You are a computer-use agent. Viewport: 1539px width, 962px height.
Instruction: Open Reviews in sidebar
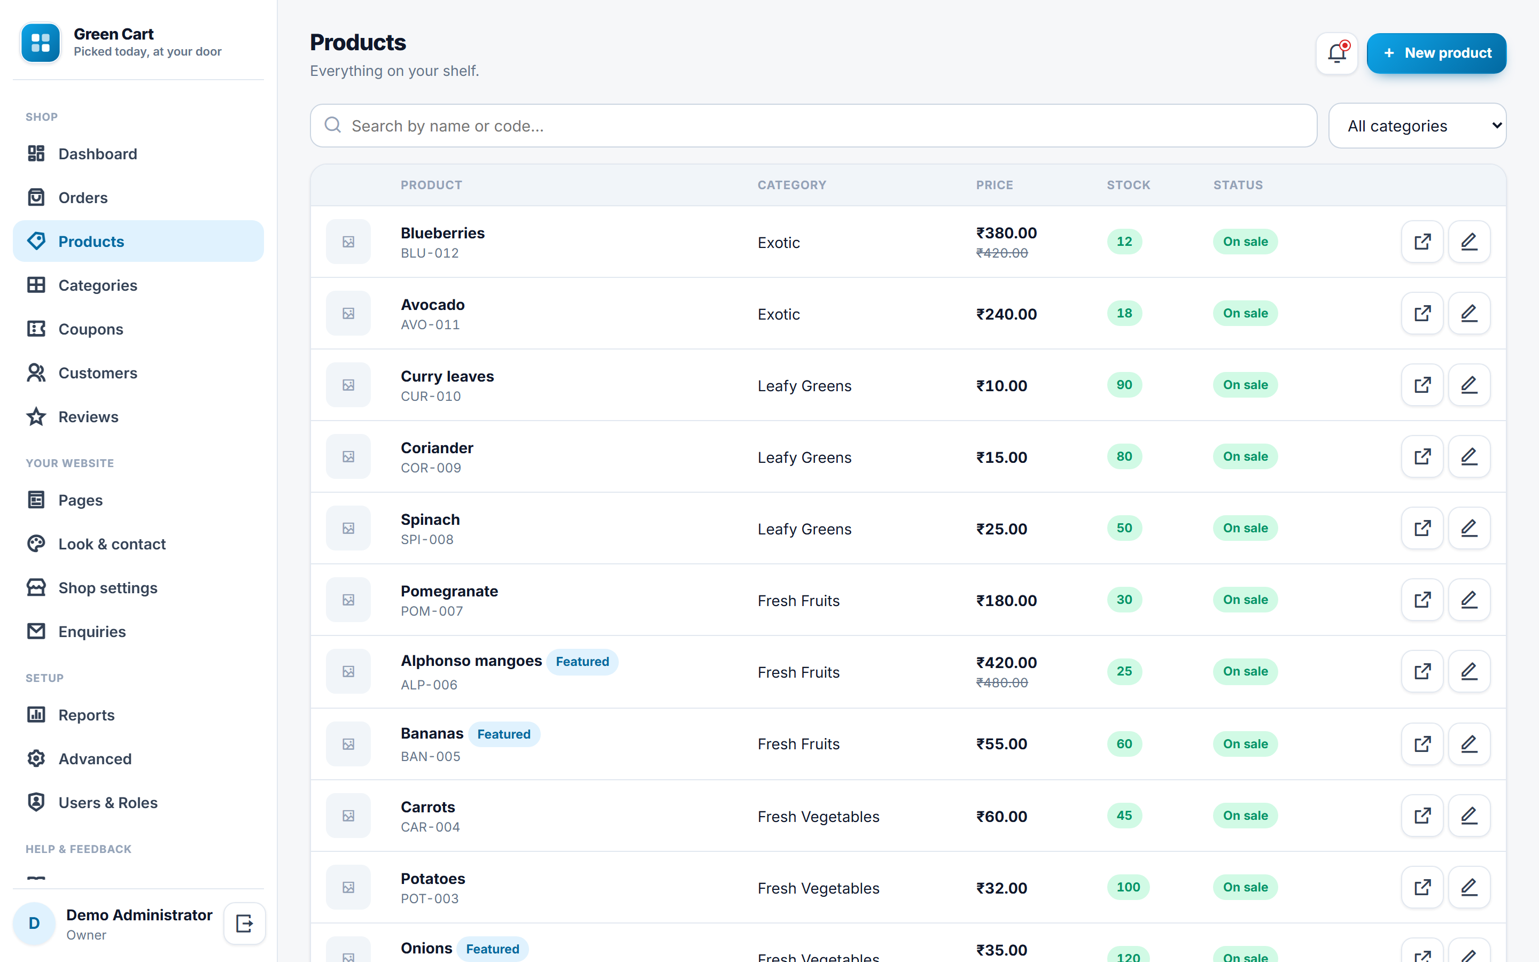pos(138,417)
